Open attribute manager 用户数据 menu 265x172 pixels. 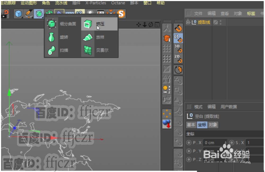coord(229,107)
